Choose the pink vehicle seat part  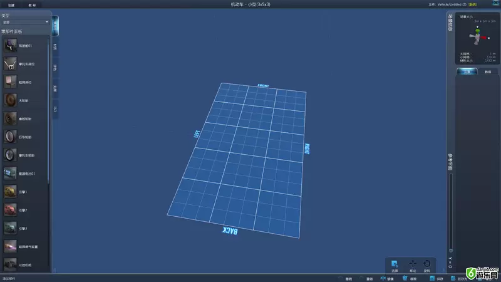[10, 82]
